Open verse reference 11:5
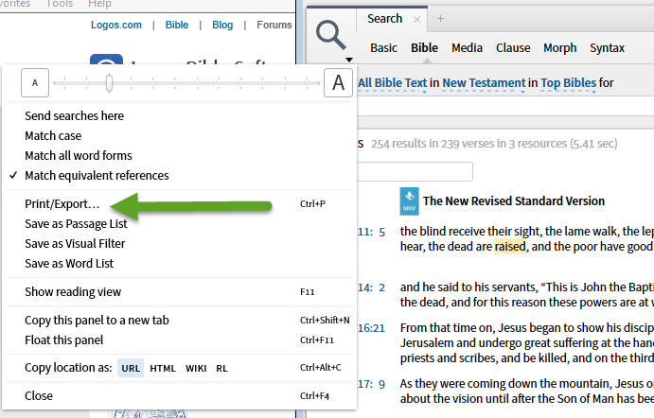Screen dimensions: 654x418 tap(371, 232)
